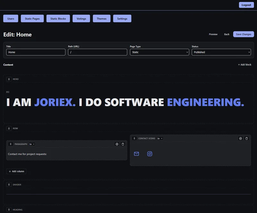Open the Static Pages section

32,19
